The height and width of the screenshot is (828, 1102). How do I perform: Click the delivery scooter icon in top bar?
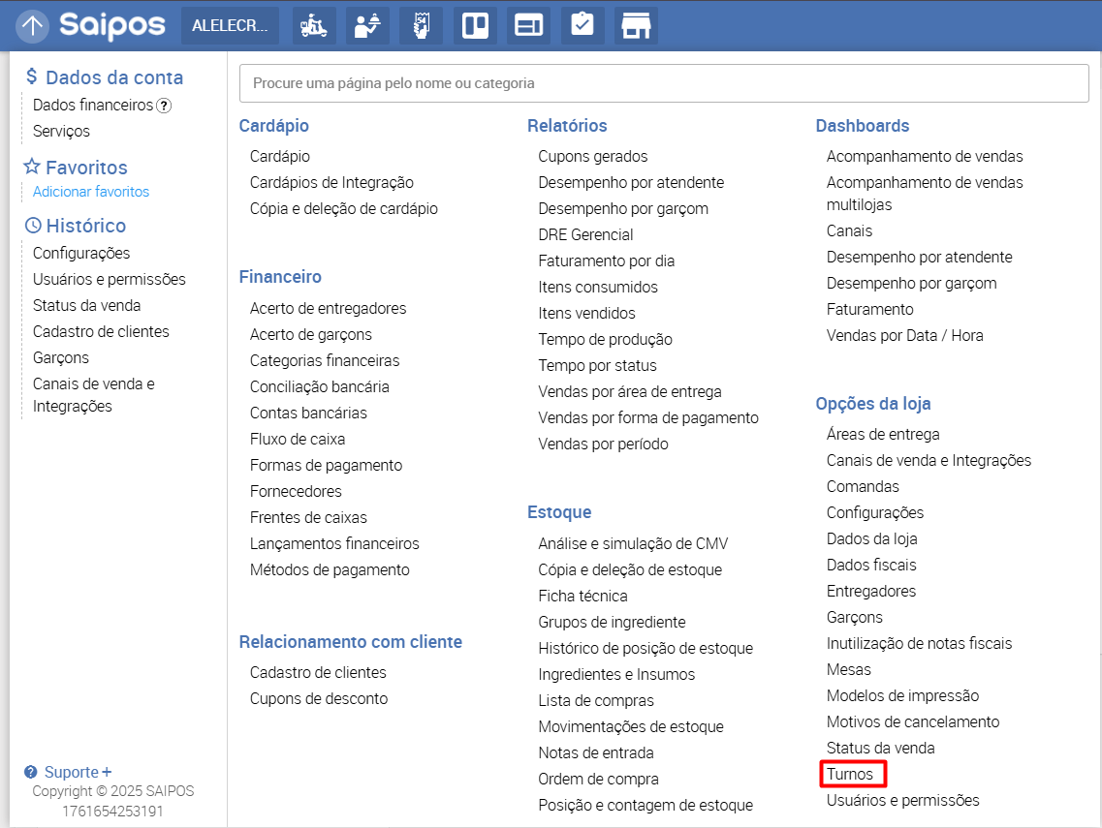[313, 26]
